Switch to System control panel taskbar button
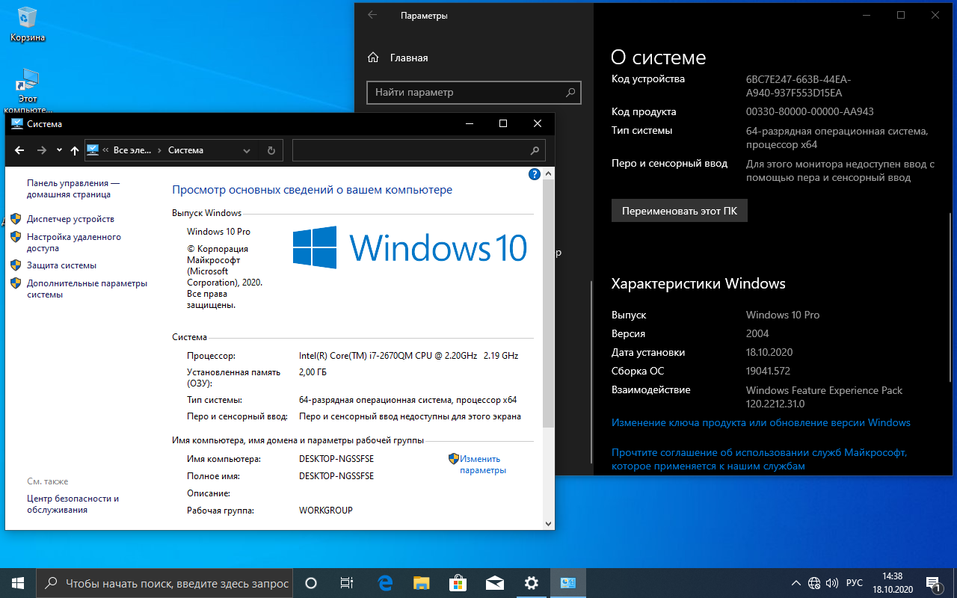 click(x=568, y=583)
